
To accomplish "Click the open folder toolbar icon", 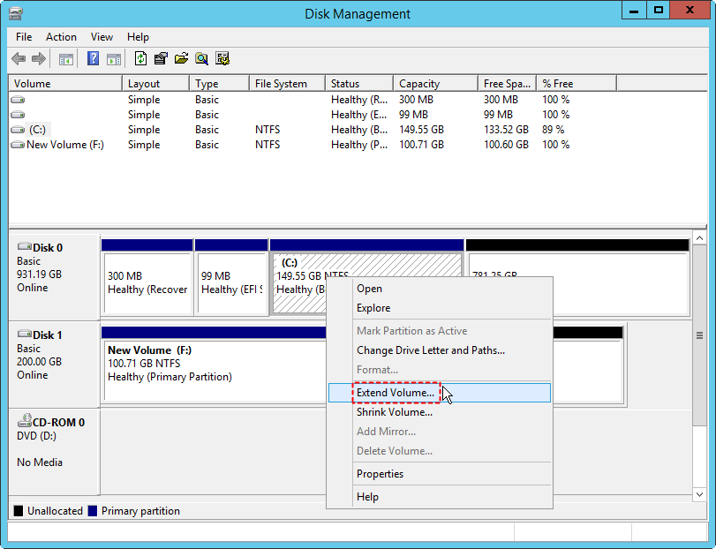I will [x=181, y=59].
